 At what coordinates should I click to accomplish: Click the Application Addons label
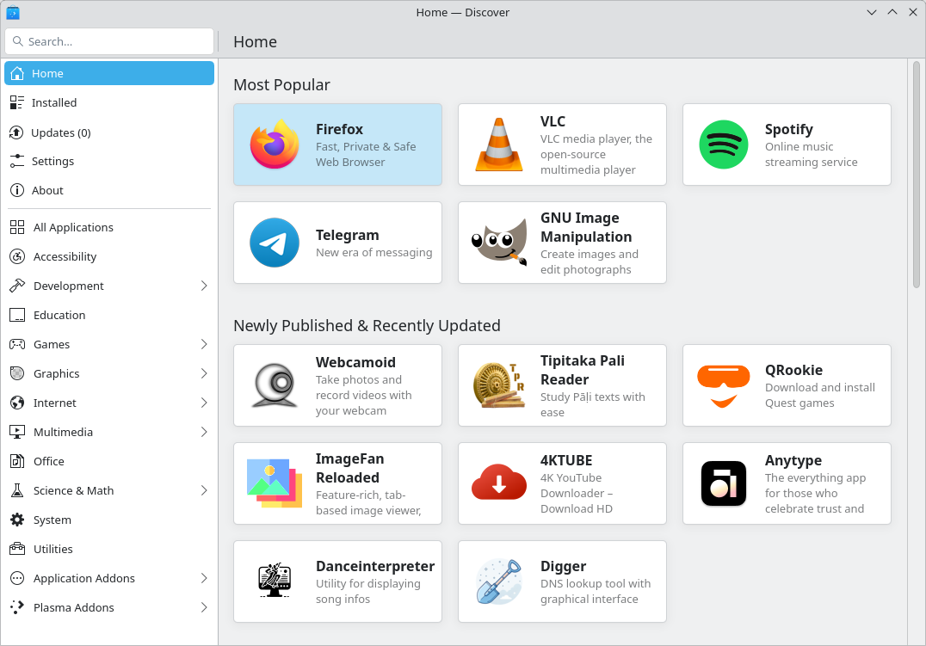click(x=83, y=579)
